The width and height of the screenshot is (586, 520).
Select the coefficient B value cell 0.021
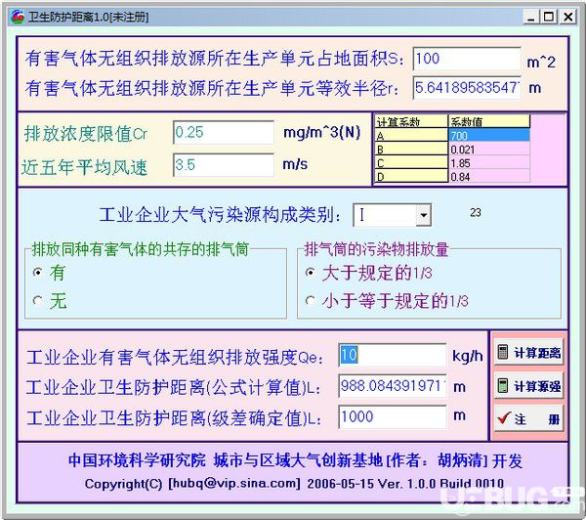coord(489,149)
